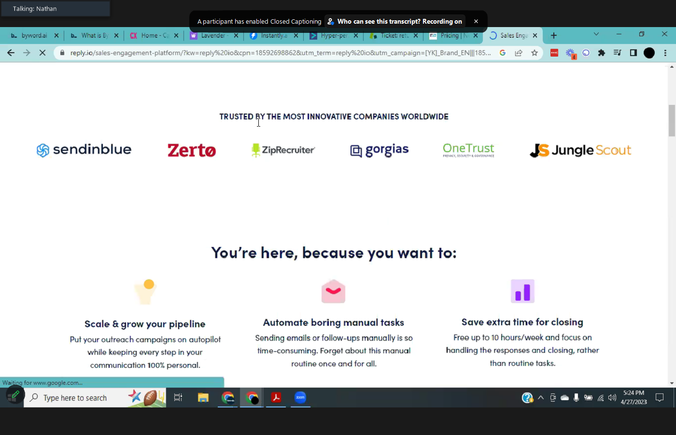Toggle the browser side panel icon
The width and height of the screenshot is (676, 435).
click(634, 53)
